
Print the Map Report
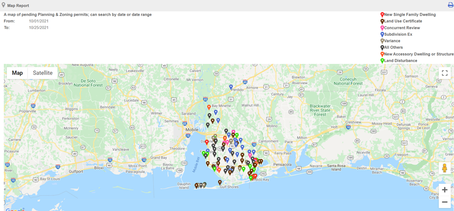tap(450, 5)
